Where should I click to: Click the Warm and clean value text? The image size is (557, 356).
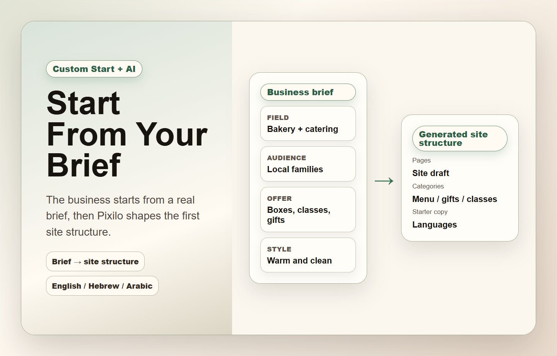pyautogui.click(x=299, y=260)
